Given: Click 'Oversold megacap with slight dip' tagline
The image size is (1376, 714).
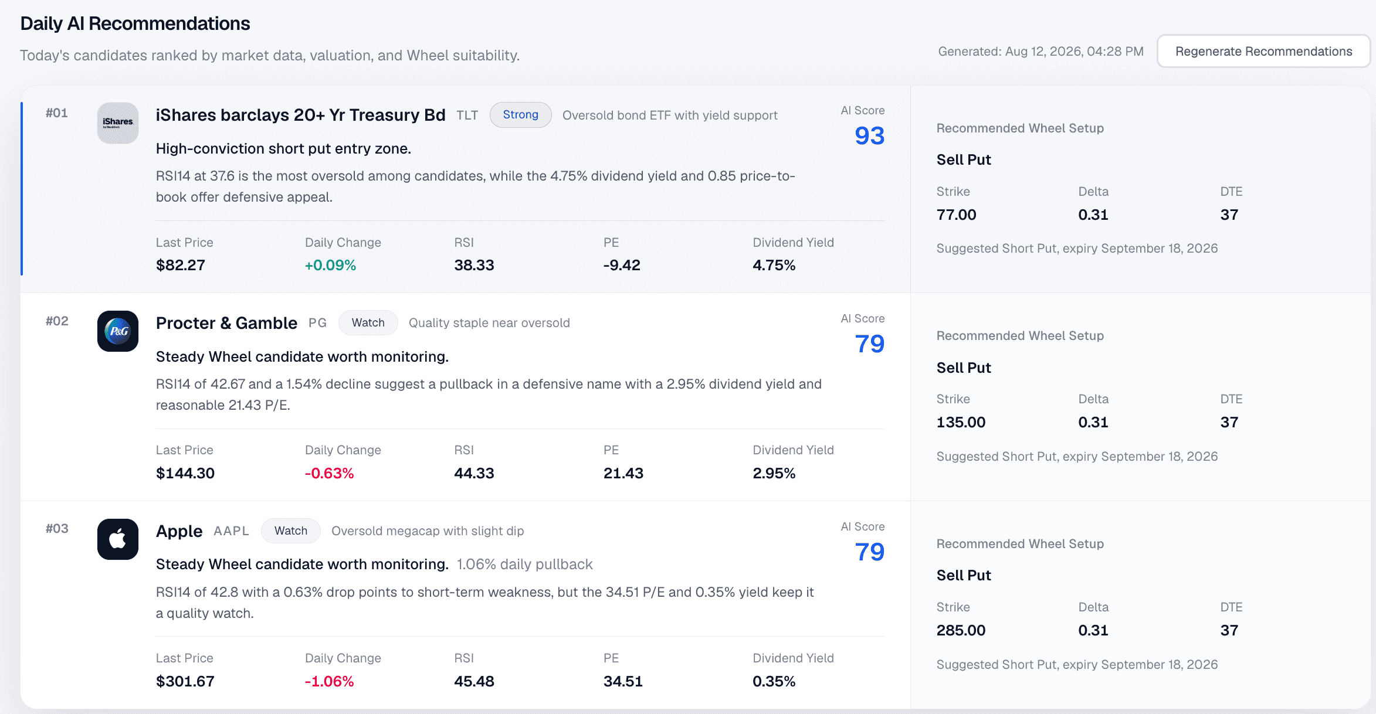Looking at the screenshot, I should pos(428,531).
